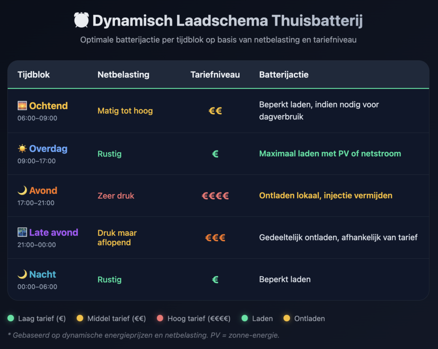Click 'Maximaal laden met PV of netstroom' text

[330, 154]
